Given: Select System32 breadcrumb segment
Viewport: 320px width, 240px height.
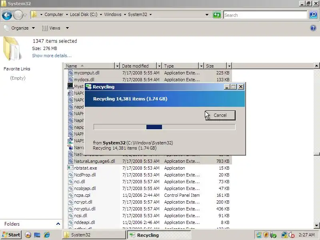Looking at the screenshot, I should [138, 14].
